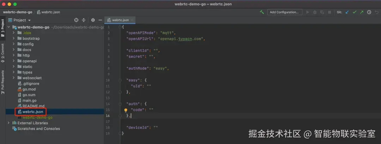The height and width of the screenshot is (144, 381).
Task: Select the webrtc.json editor tab
Action: (120, 20)
